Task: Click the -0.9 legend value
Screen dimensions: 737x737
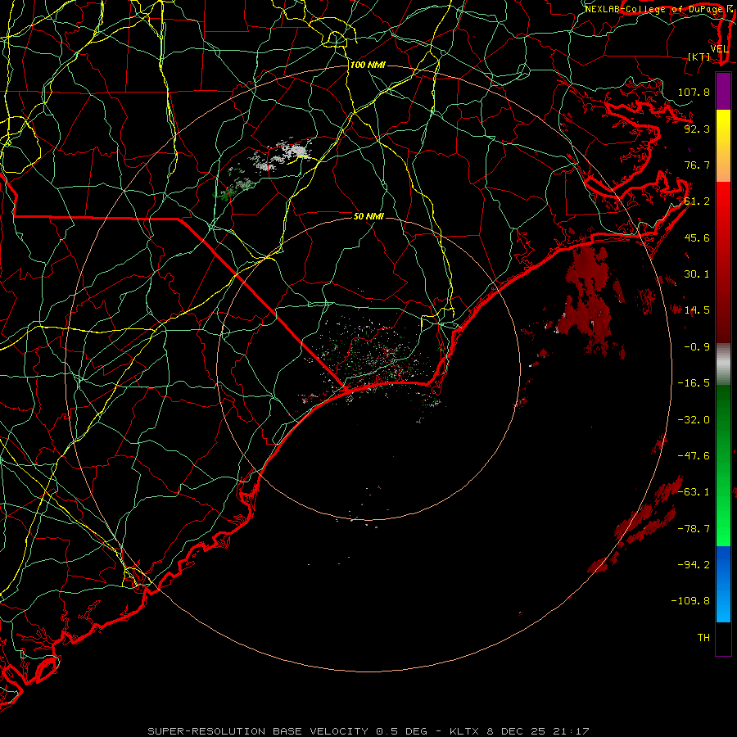Action: pyautogui.click(x=697, y=347)
